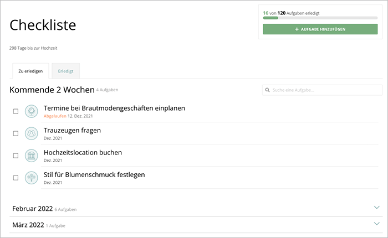Click the Hochzeitslocation building icon
388x238 pixels.
32,156
